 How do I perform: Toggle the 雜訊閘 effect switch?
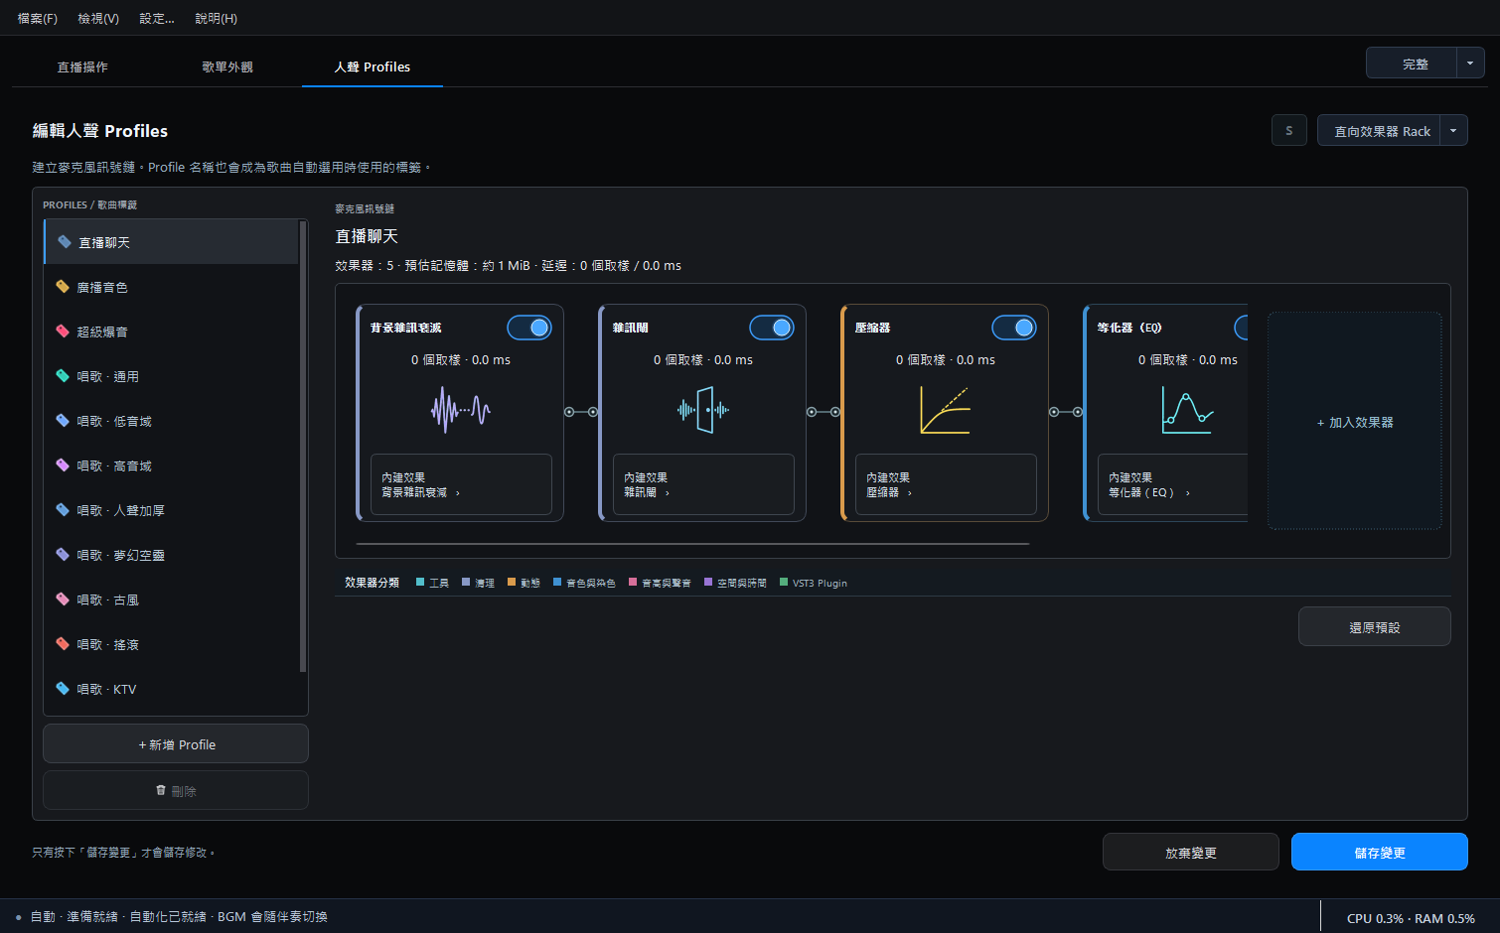(772, 328)
